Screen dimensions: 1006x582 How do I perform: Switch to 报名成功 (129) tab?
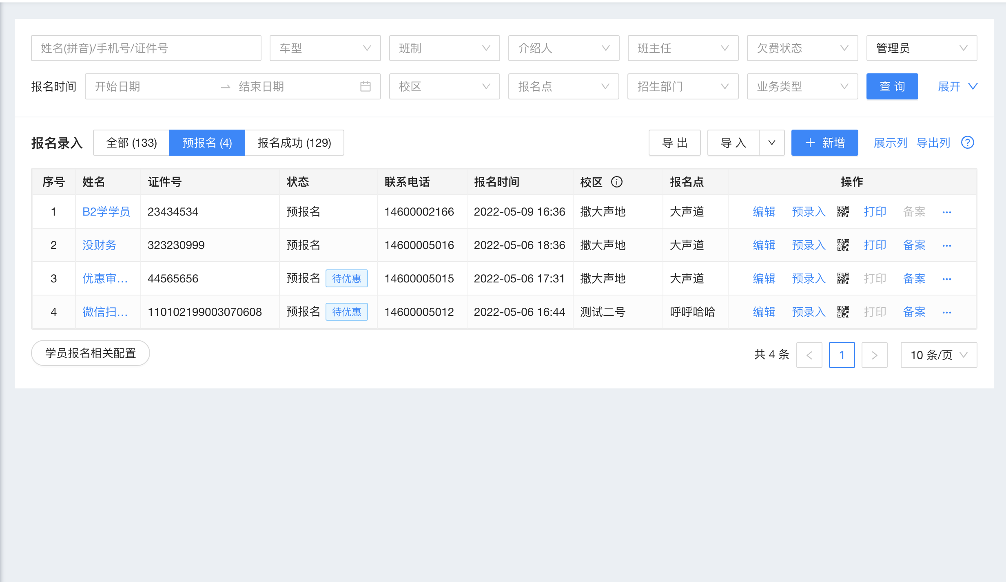(295, 143)
